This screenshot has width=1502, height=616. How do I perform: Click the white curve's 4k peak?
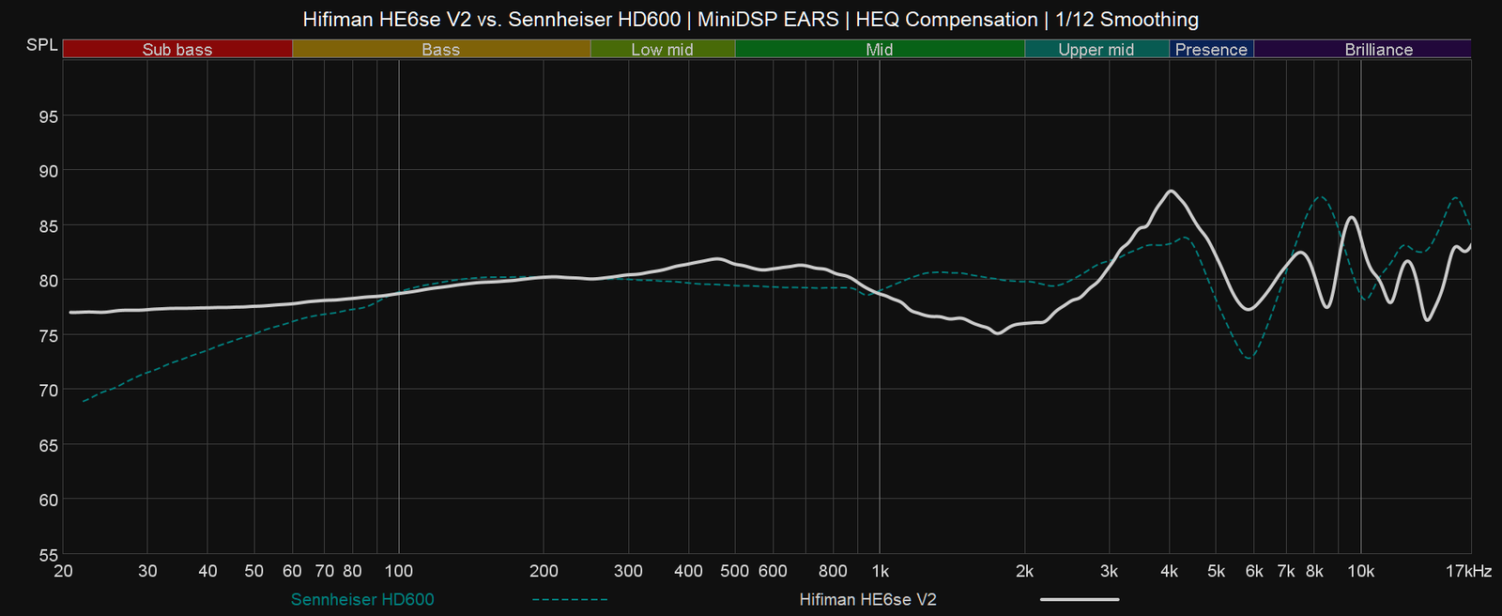[x=1170, y=191]
